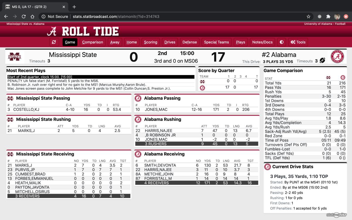Click the refresh stats icon button
Image resolution: width=352 pixels, height=220 pixels.
54,42
